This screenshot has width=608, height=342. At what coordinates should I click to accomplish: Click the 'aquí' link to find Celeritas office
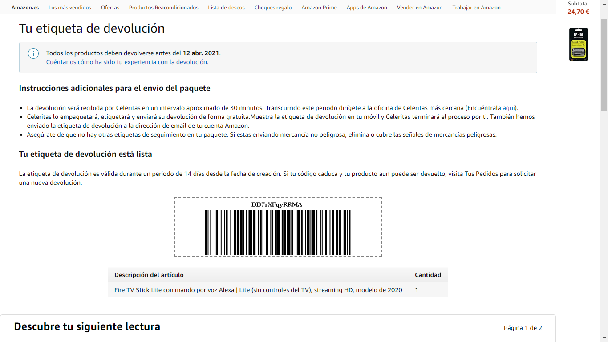pos(509,108)
